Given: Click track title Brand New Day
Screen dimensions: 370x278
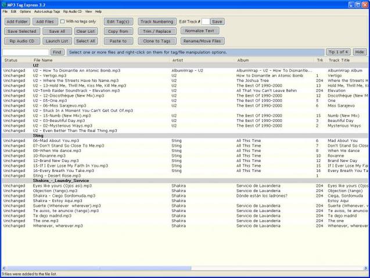Looking at the screenshot, I should (x=342, y=160).
